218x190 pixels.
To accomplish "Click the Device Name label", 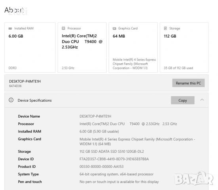I will 29,116.
